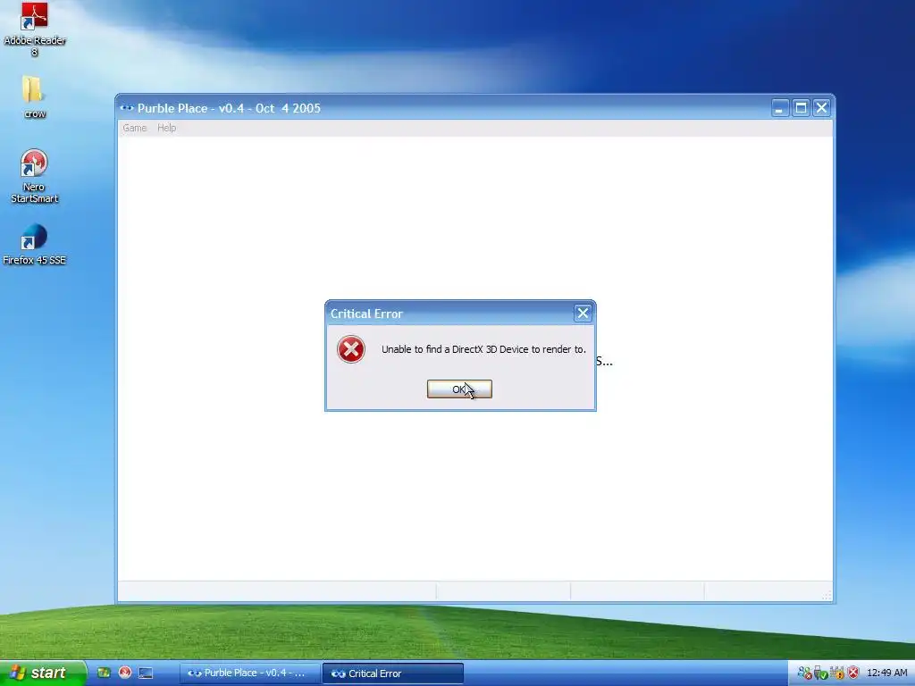Switch to Purble Place taskbar button
This screenshot has width=915, height=686.
tap(250, 673)
